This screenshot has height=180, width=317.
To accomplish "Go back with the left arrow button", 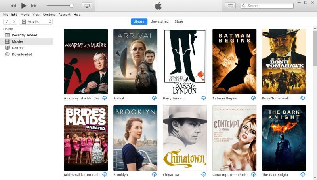I will click(x=7, y=22).
